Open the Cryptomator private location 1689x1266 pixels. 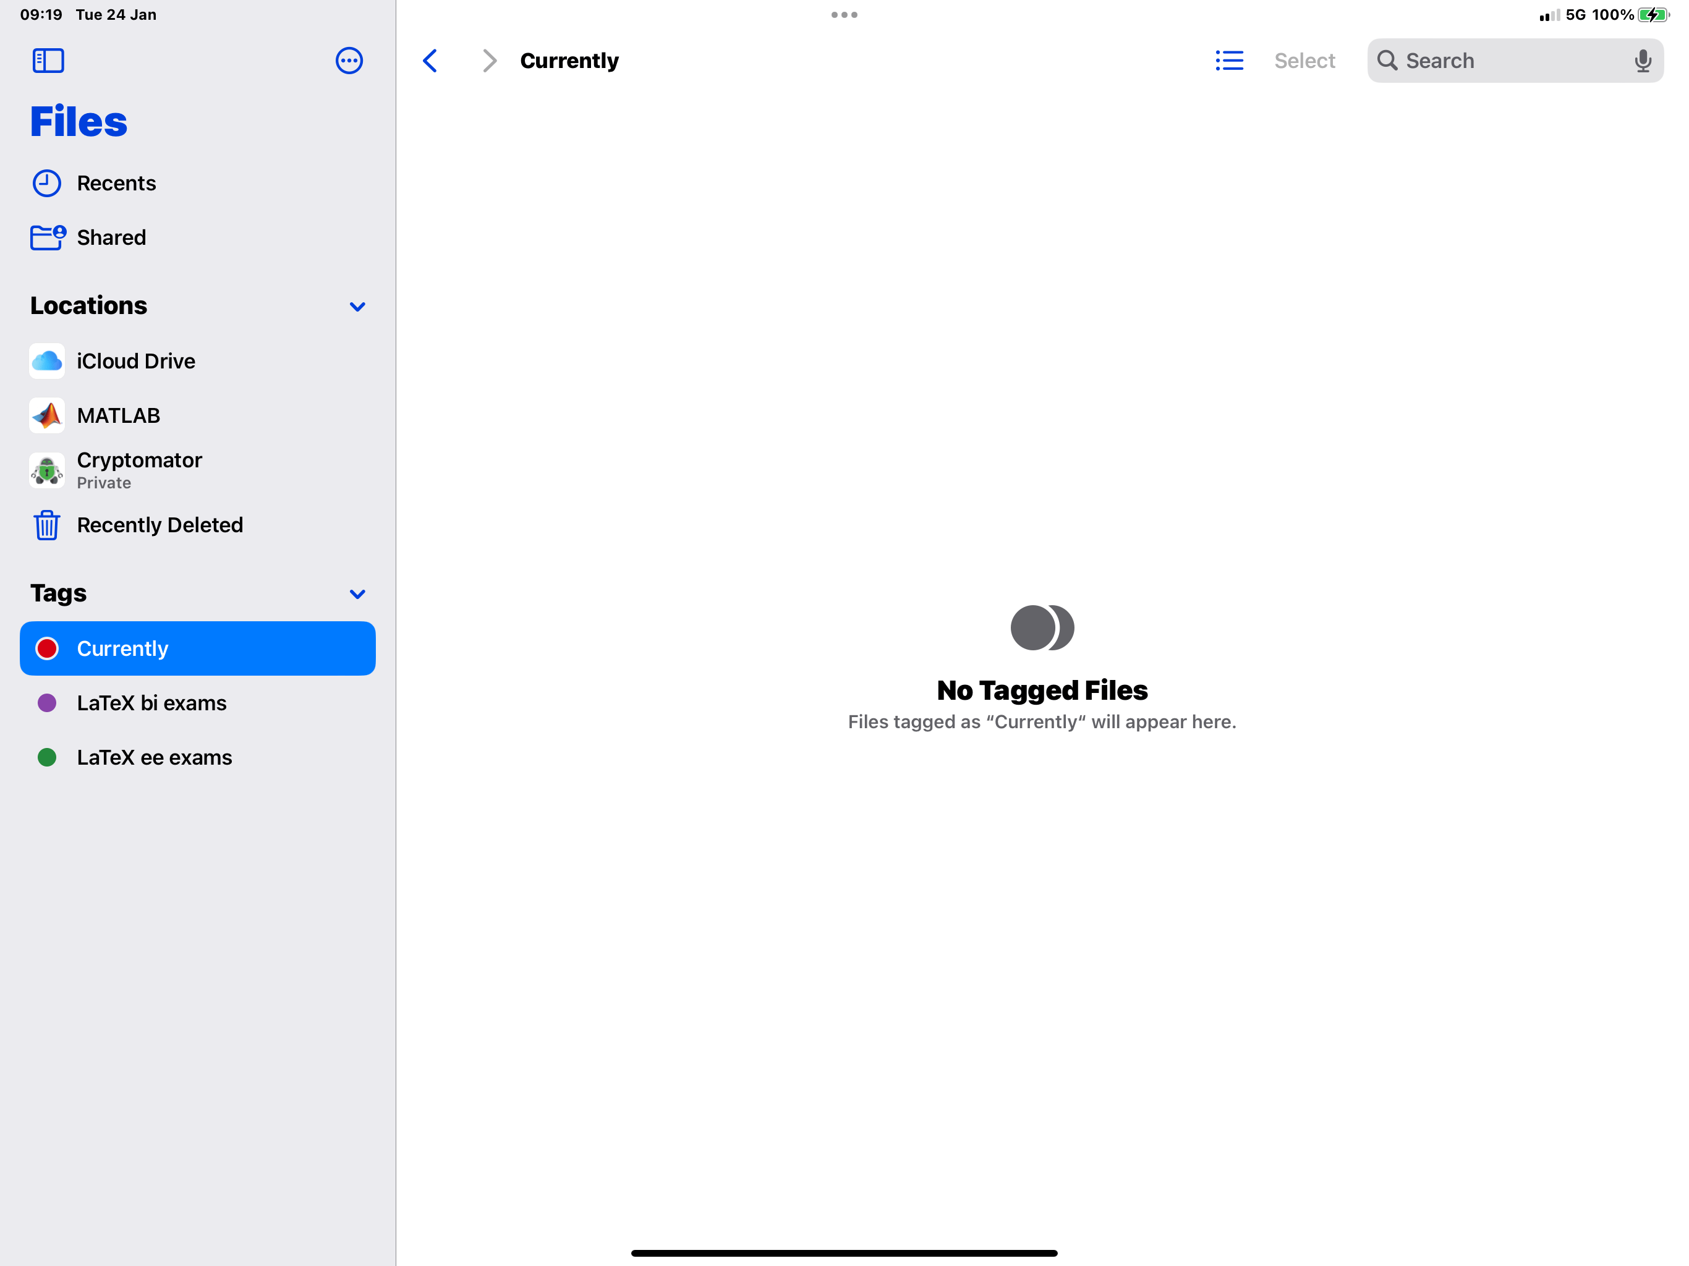pos(140,469)
